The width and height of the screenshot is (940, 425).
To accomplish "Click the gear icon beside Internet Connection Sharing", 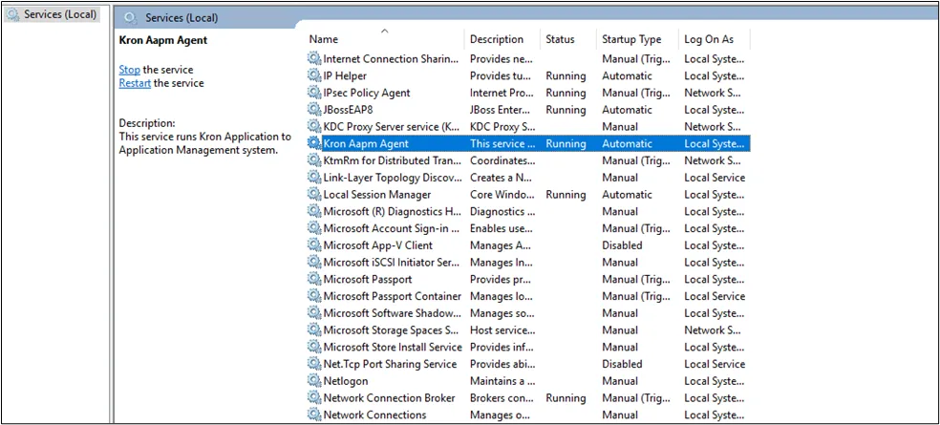I will pos(314,59).
